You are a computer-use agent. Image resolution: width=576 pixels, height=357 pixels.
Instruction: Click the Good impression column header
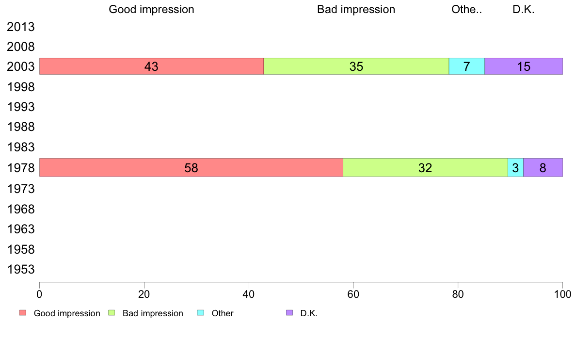[x=151, y=9]
